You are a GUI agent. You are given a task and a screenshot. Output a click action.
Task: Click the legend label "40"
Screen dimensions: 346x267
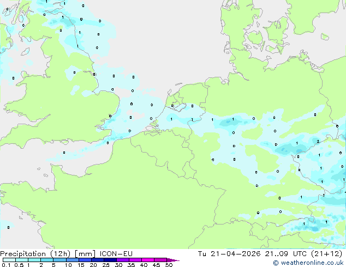144,265
